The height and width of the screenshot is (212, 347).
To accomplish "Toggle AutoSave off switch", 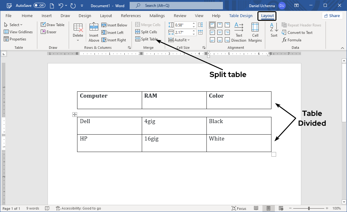I will (x=39, y=5).
